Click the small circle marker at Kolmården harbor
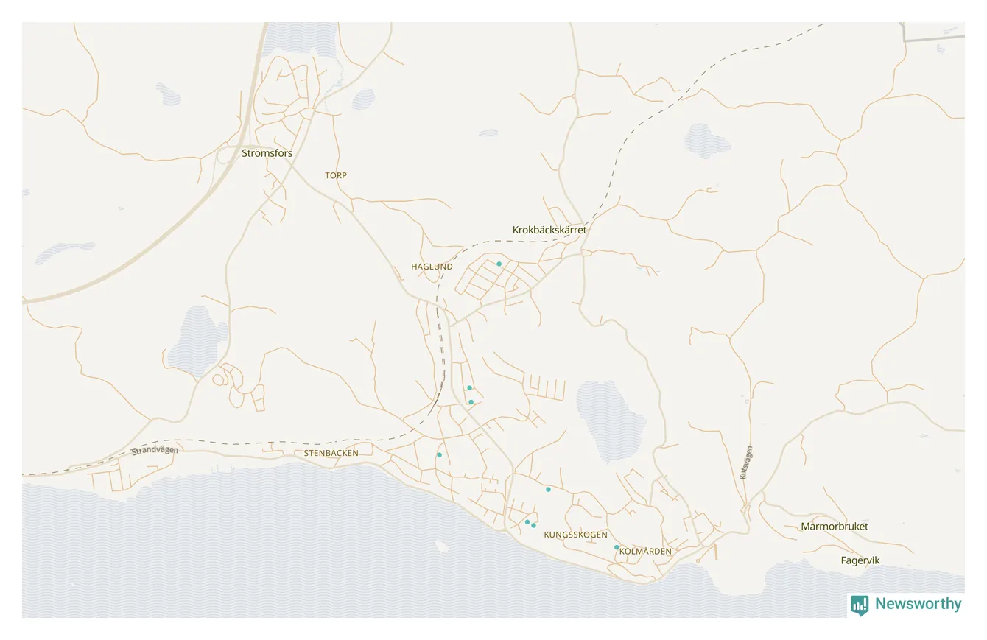987x640 pixels. tap(698, 561)
